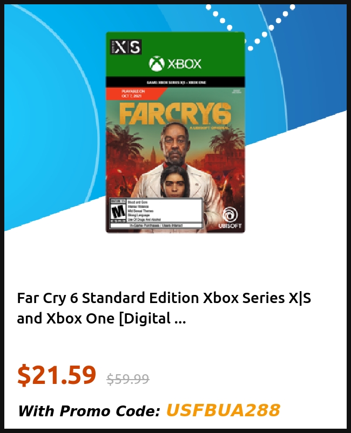Click the FARCRY6 title artwork
Viewport: 351px width, 433px height.
coord(175,114)
